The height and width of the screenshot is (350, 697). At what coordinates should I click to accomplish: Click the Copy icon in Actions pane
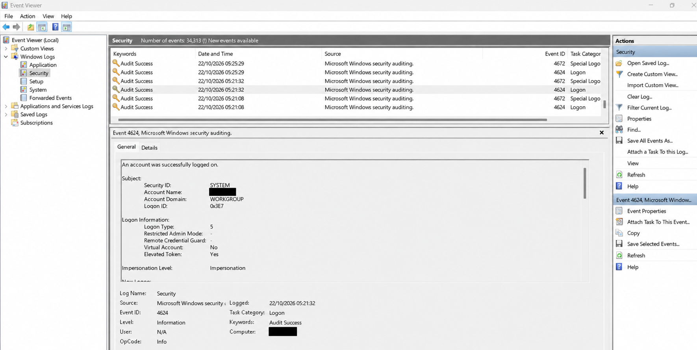[619, 233]
